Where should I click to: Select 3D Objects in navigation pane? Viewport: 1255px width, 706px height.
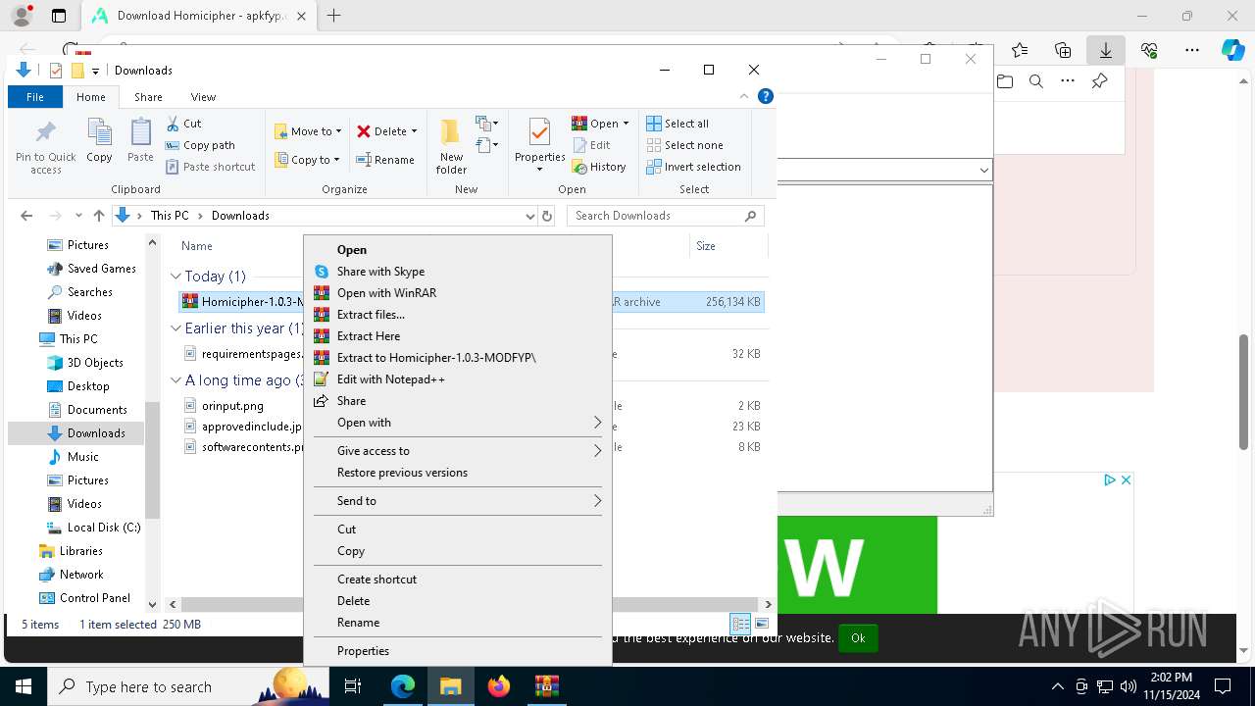95,363
